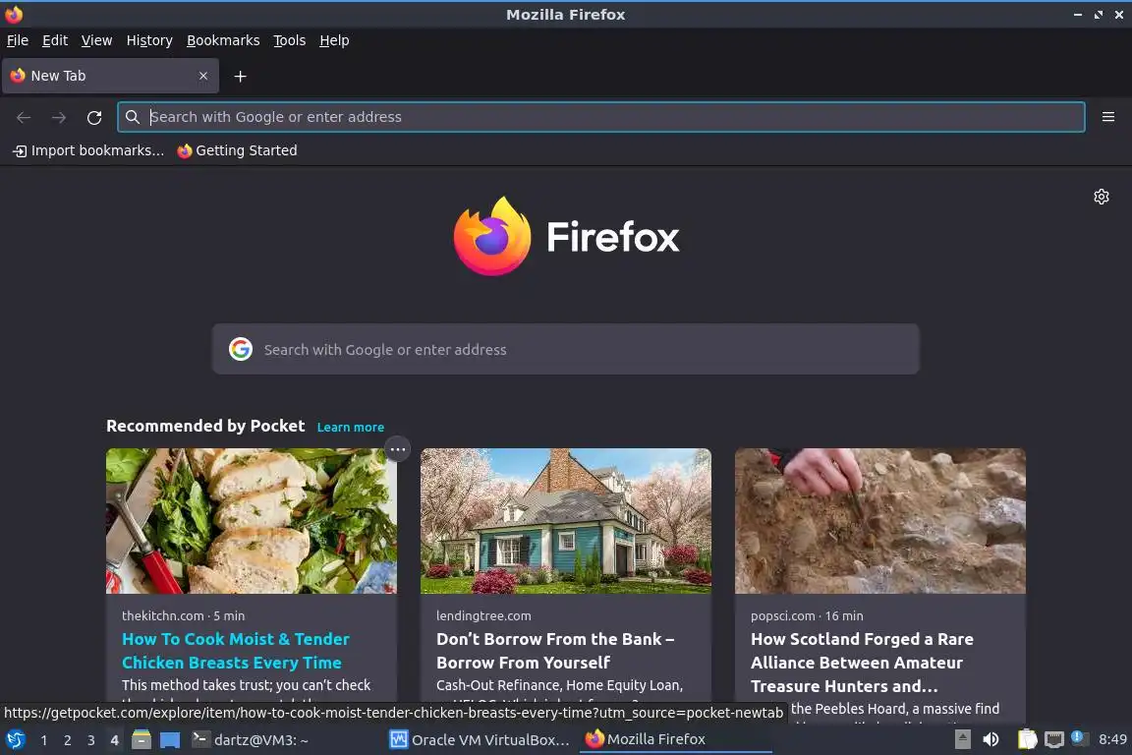Click the show desktop taskbar icon

tap(170, 740)
